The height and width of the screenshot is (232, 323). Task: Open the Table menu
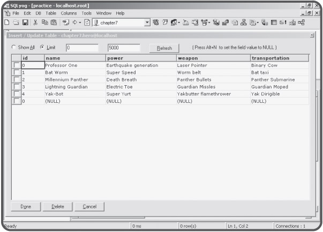point(50,13)
